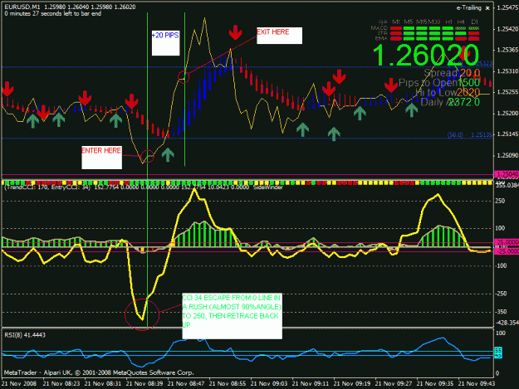Viewport: 519px width, 389px height.
Task: Click the large green 1.26020 price display
Action: pos(426,55)
